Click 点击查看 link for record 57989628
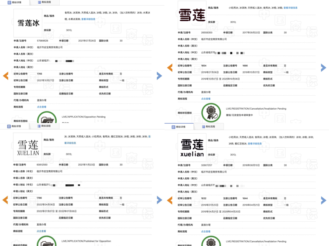The width and height of the screenshot is (329, 246). (41, 107)
